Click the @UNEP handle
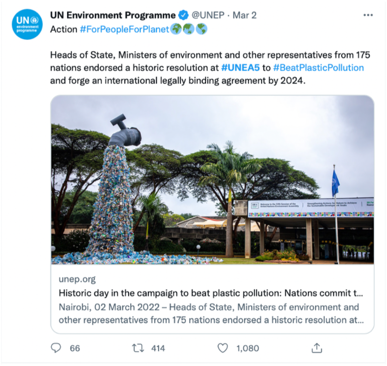This screenshot has width=387, height=366. pyautogui.click(x=208, y=15)
